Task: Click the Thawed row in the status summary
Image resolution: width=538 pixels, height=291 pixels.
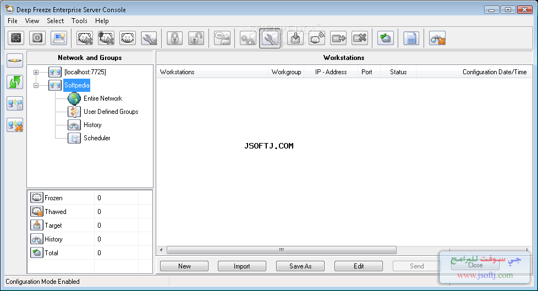Action: click(90, 211)
